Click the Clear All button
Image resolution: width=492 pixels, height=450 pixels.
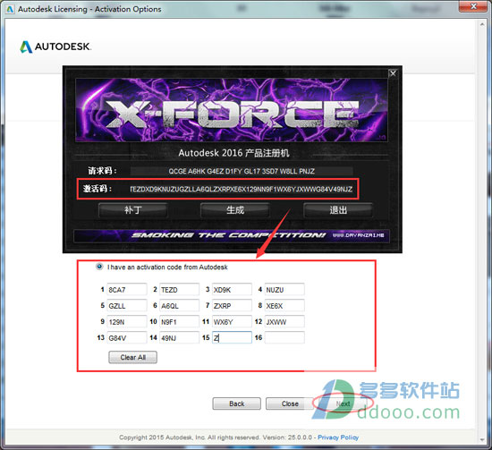[x=132, y=357]
